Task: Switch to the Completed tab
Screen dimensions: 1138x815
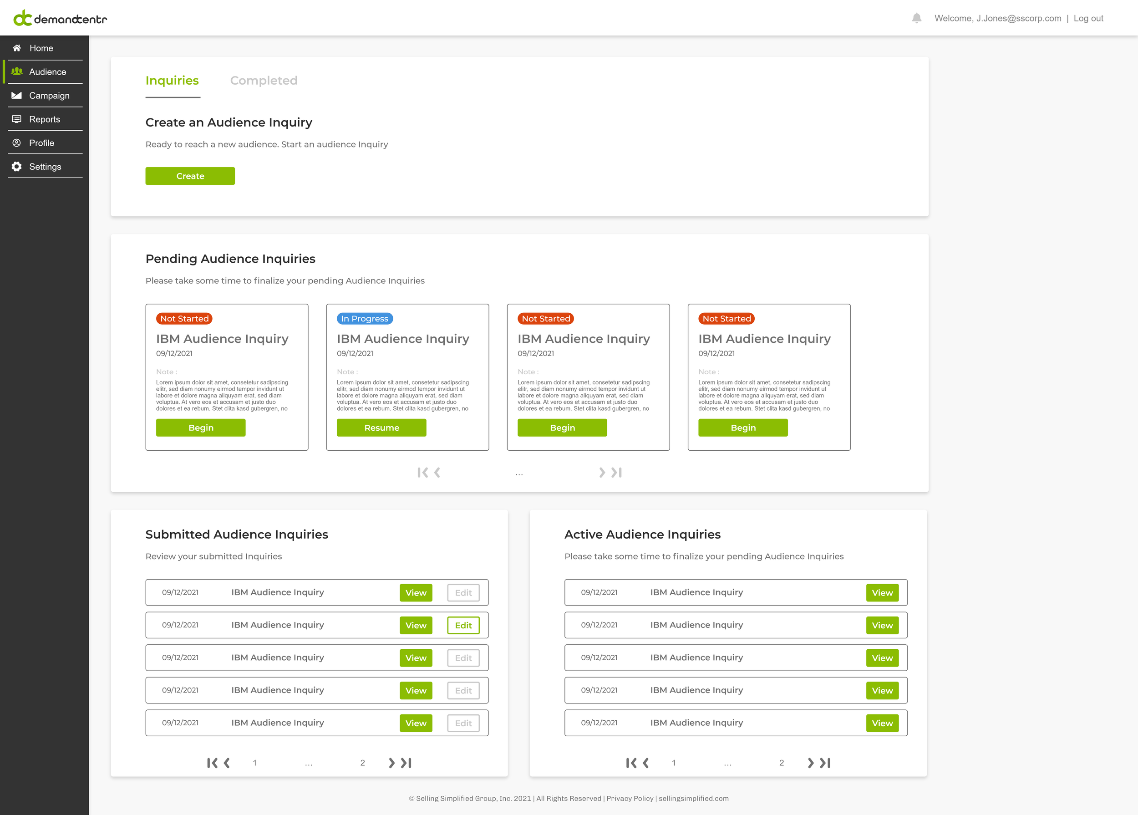Action: pos(264,81)
